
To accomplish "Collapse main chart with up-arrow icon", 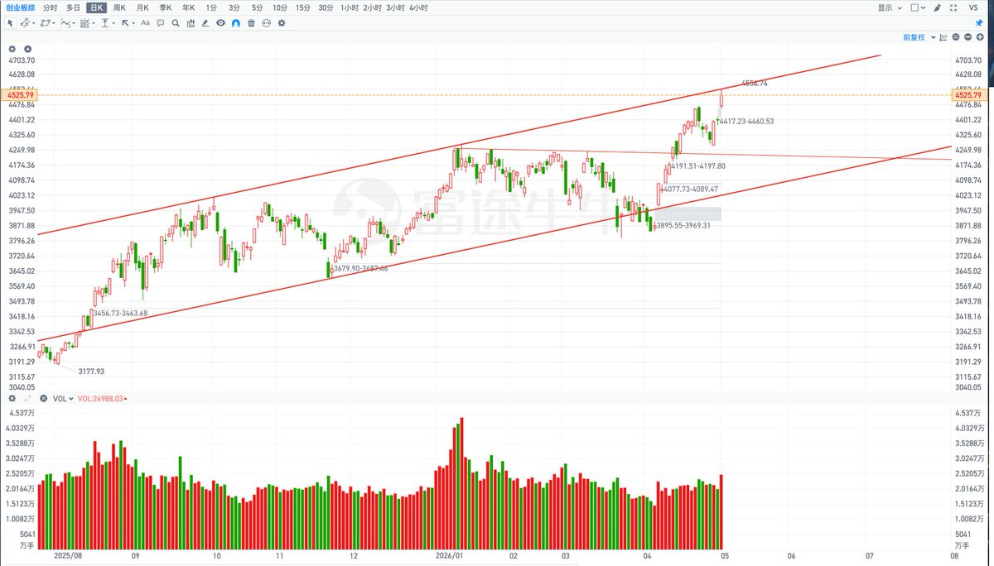I will coord(27,49).
